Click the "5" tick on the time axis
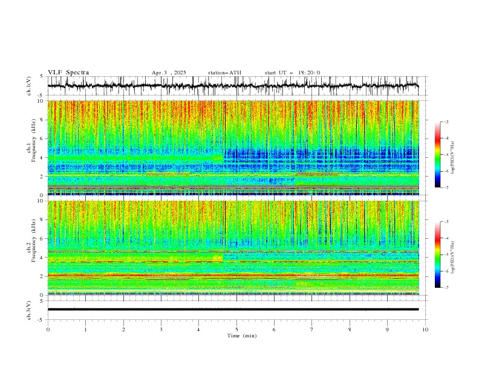 click(236, 329)
